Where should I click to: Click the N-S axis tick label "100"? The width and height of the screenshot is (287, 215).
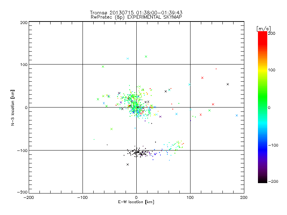click(24, 64)
